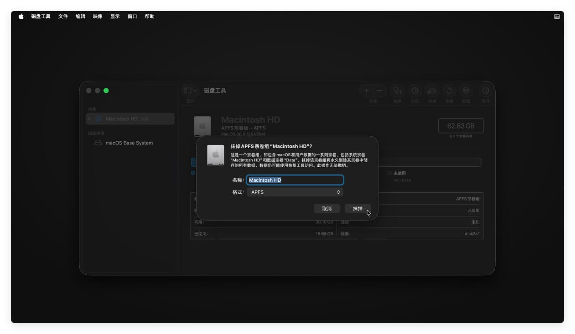
Task: Open Control Center in the menu bar
Action: click(557, 16)
